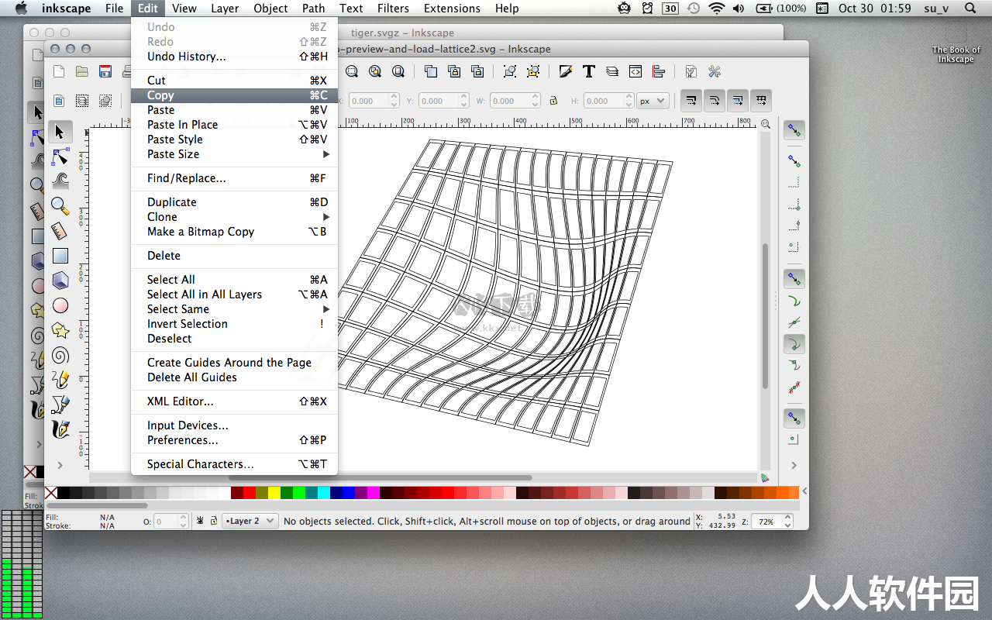Click the Save floppy disk icon
992x620 pixels.
pos(105,71)
